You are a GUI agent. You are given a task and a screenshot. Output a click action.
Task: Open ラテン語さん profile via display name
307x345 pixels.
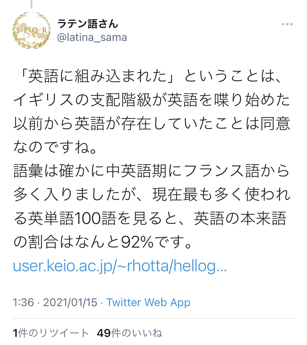[x=88, y=24]
